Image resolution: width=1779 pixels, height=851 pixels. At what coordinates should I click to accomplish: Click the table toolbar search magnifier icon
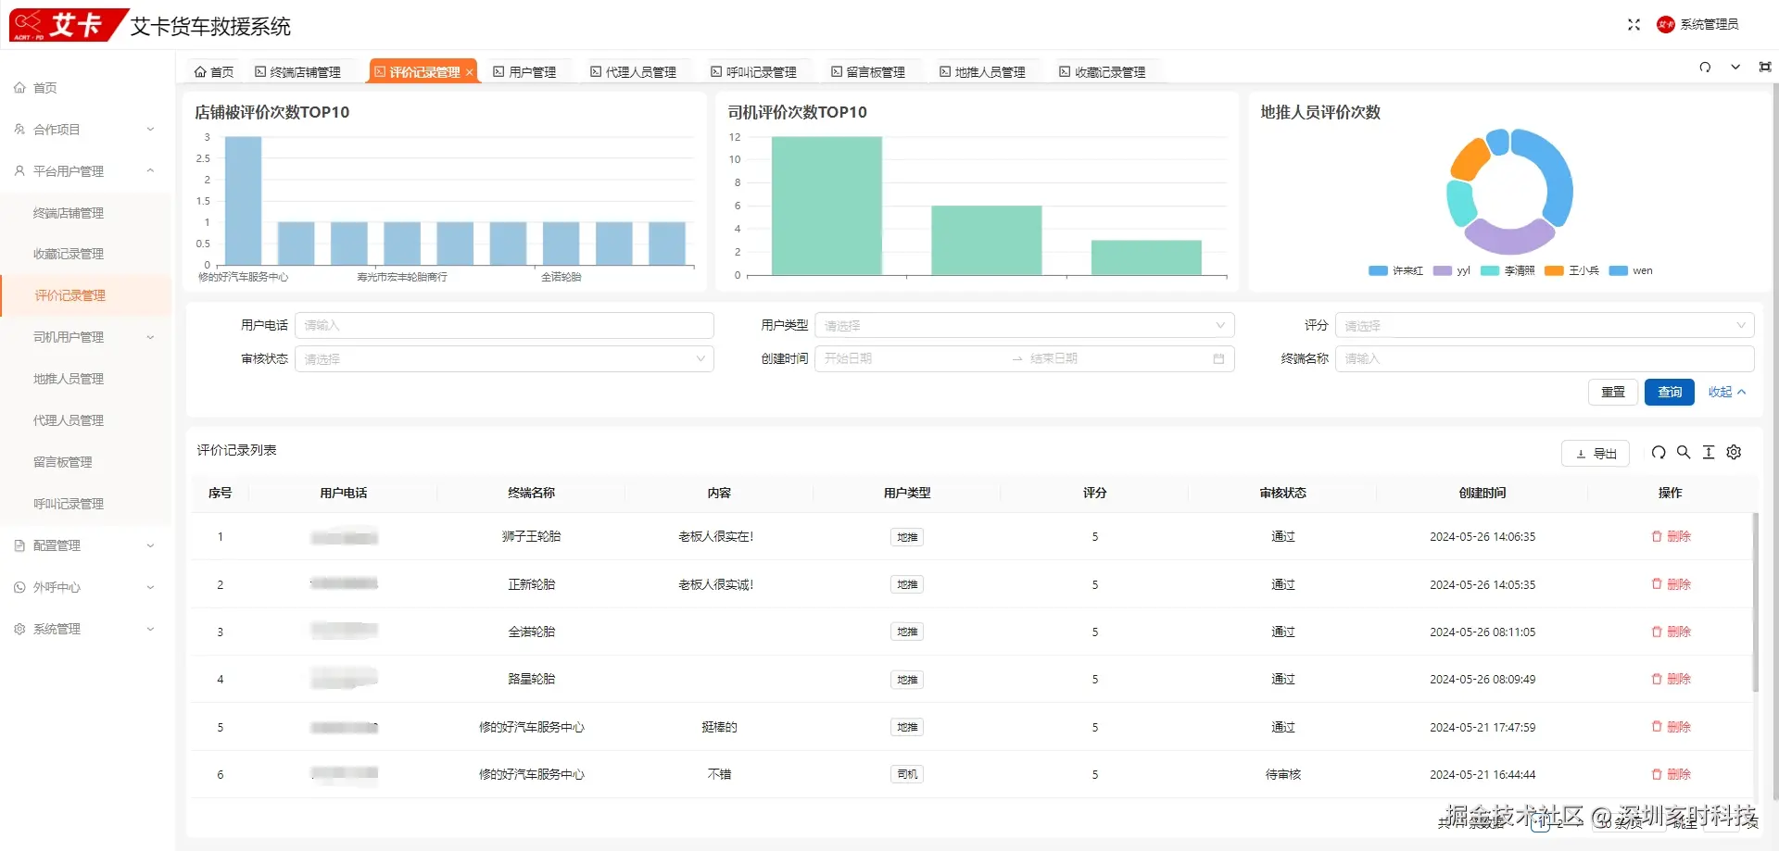pyautogui.click(x=1684, y=452)
